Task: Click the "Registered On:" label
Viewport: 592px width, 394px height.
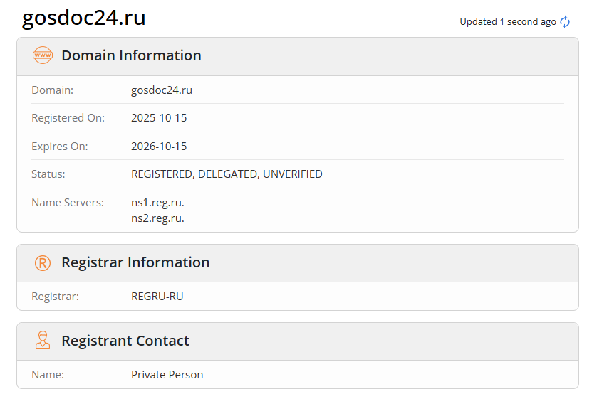Action: tap(68, 118)
